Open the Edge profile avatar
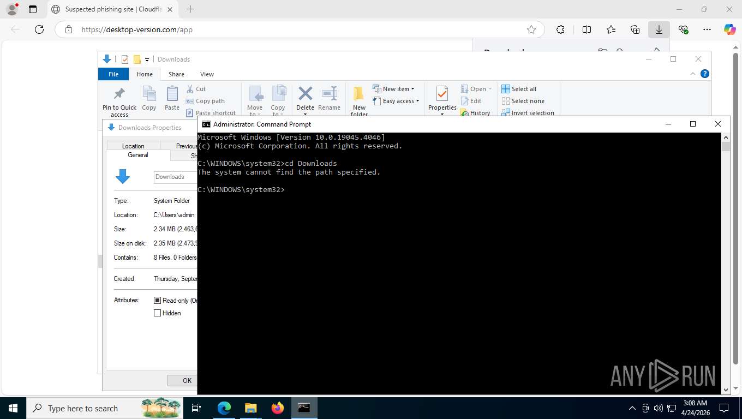This screenshot has width=742, height=419. click(11, 9)
